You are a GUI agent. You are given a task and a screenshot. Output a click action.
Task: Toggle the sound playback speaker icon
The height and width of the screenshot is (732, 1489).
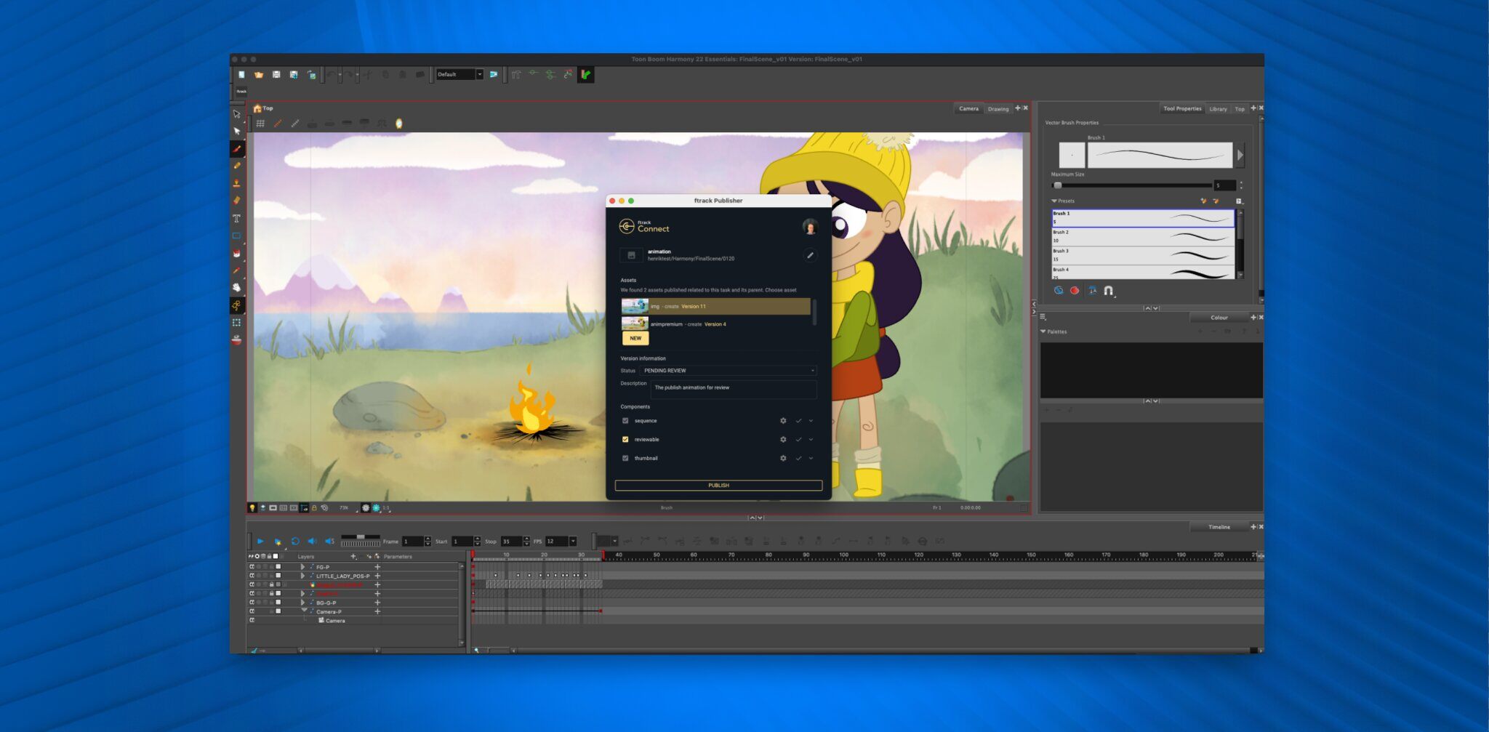click(312, 542)
